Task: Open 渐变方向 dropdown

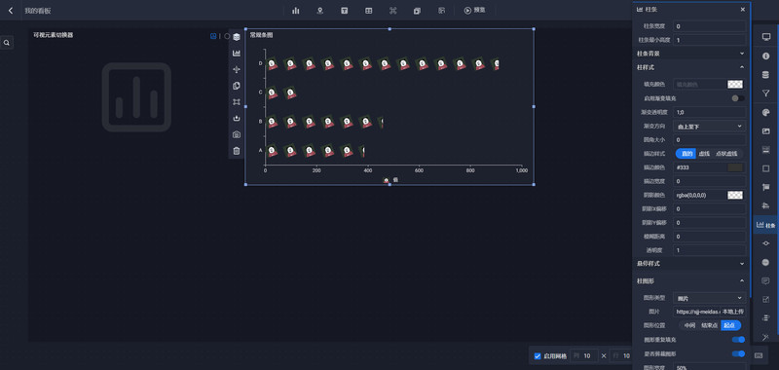Action: coord(709,127)
